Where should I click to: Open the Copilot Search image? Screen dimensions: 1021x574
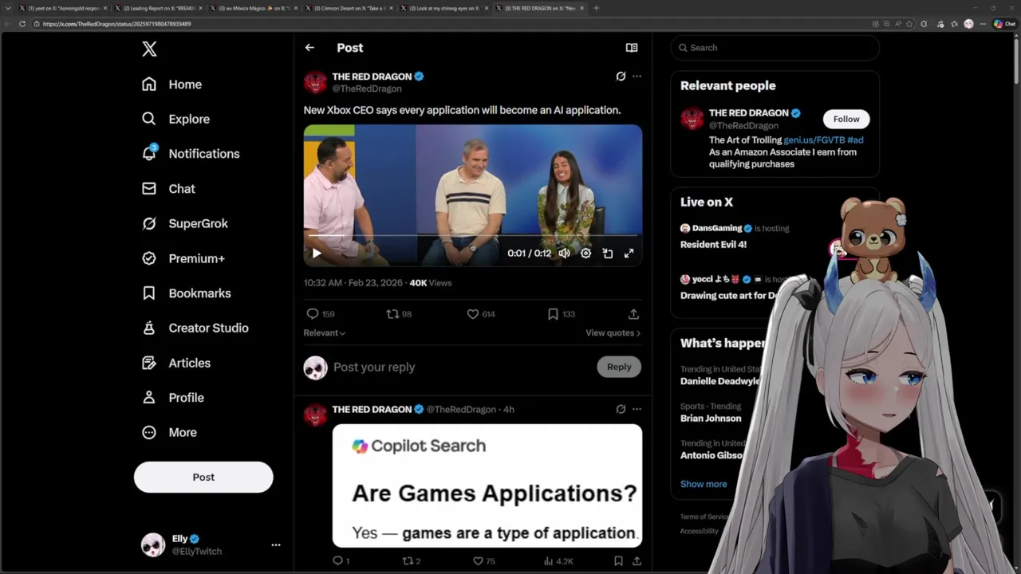[487, 486]
